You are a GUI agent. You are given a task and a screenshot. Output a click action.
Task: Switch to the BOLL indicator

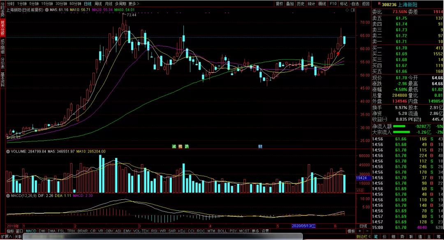point(222,231)
